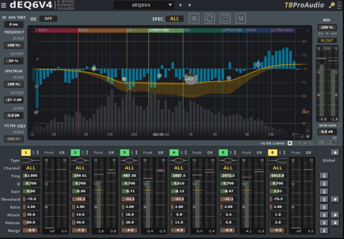Enable solo S on band 1
Viewport: 344px width, 239px height.
33,153
